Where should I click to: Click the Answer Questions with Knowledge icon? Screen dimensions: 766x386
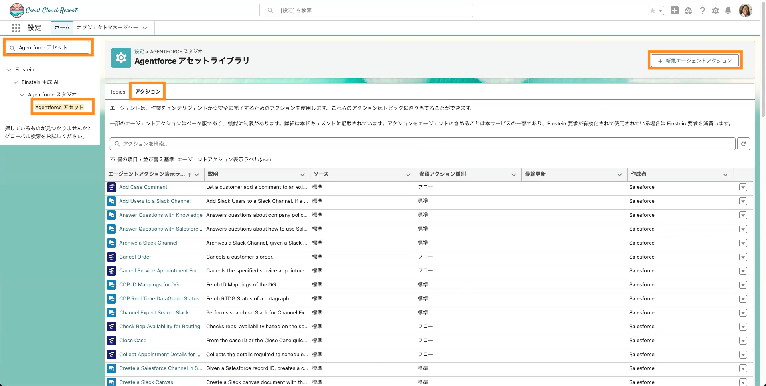111,215
